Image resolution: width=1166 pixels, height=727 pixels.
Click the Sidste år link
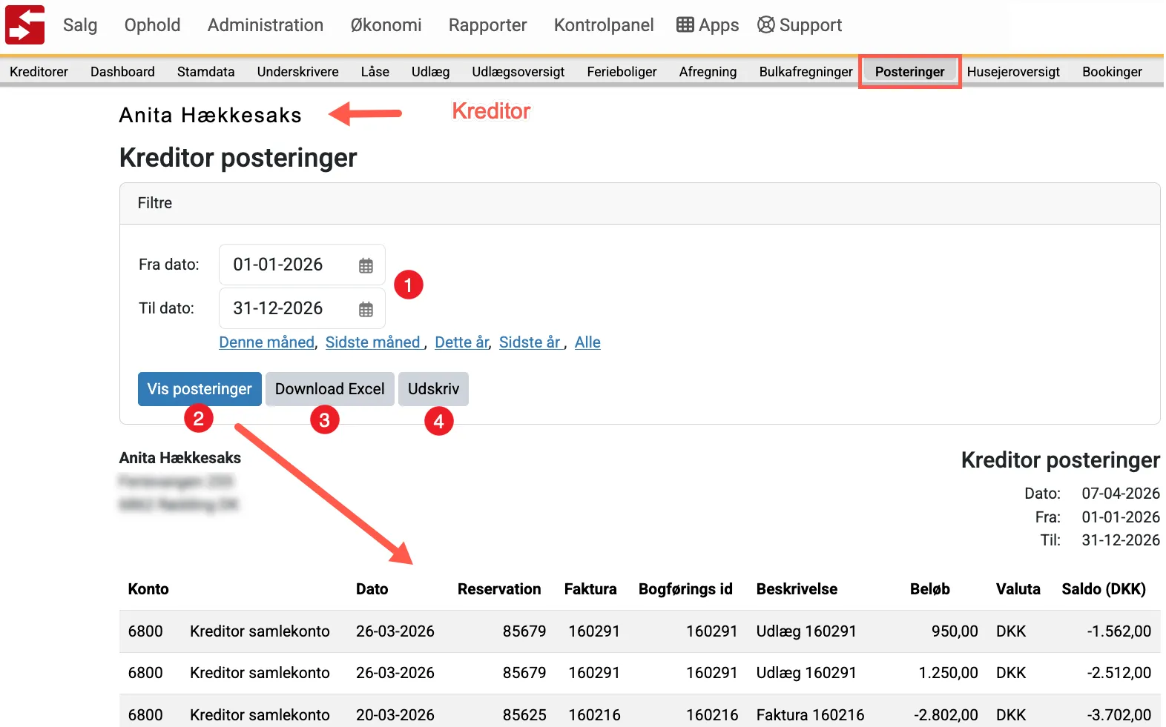(530, 342)
